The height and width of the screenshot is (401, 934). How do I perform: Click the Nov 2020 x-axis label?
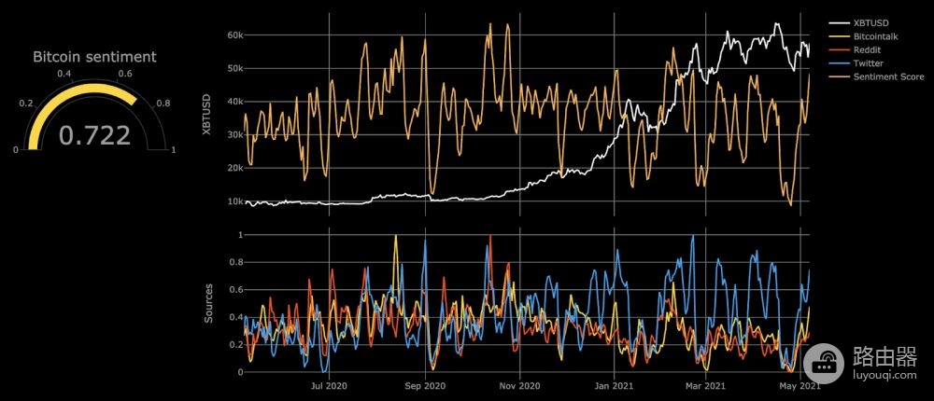click(x=520, y=385)
